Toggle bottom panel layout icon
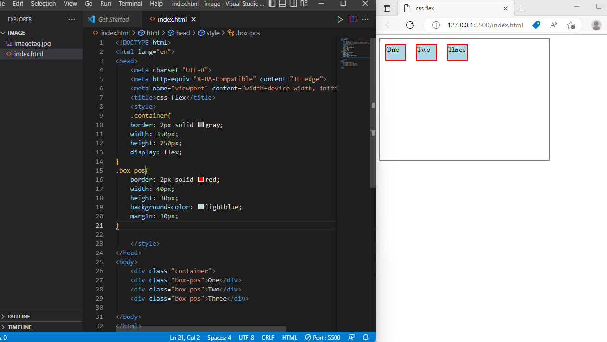Screen dimensions: 607x342 pos(283,3)
